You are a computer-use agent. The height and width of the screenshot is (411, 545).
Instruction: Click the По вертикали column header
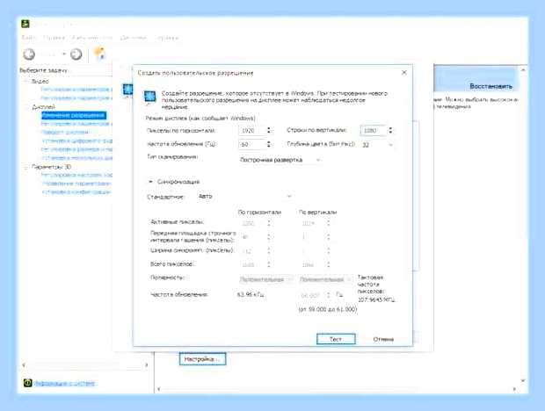[x=318, y=213]
